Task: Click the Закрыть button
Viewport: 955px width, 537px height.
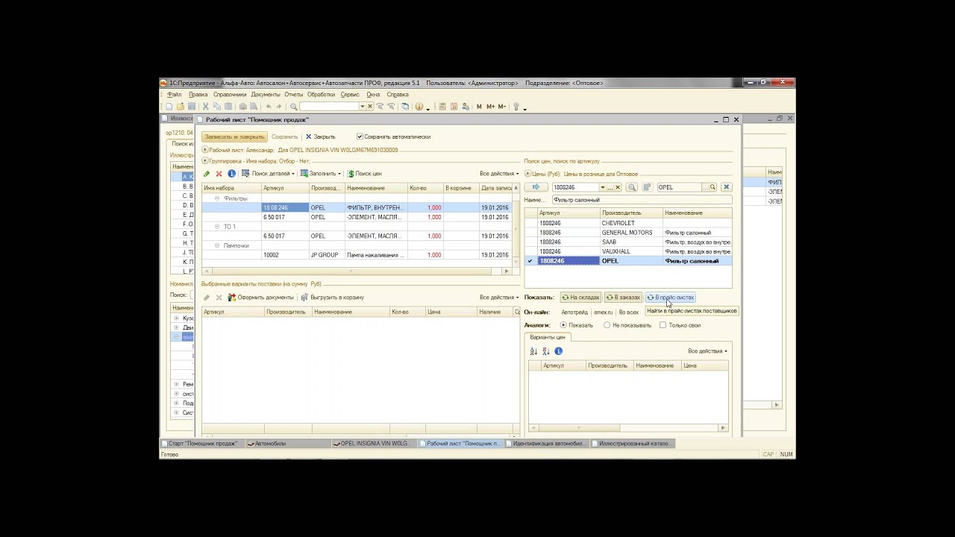Action: pos(320,137)
